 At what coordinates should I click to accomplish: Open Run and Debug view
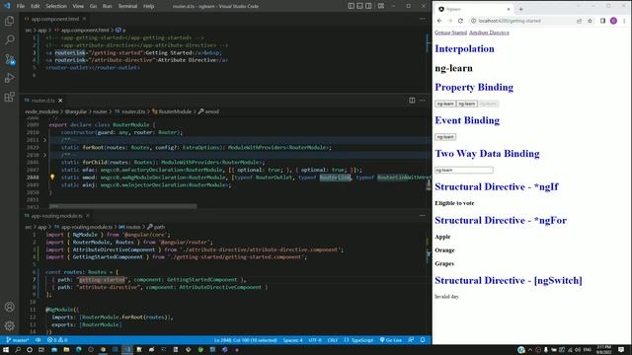pos(9,78)
